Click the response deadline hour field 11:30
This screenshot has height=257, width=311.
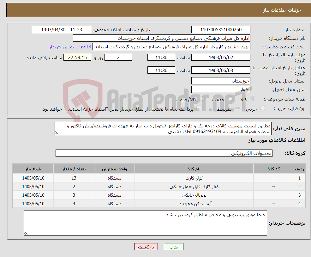pos(161,58)
